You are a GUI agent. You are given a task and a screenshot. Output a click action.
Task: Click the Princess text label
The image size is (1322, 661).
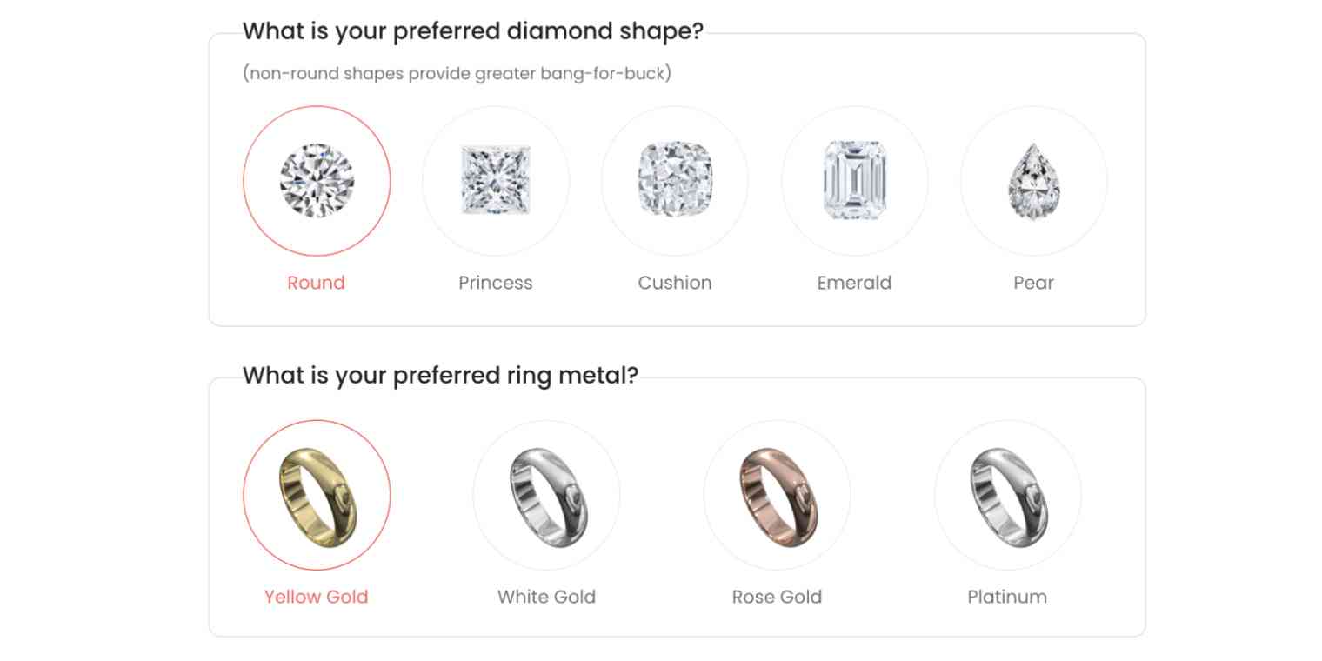(496, 283)
